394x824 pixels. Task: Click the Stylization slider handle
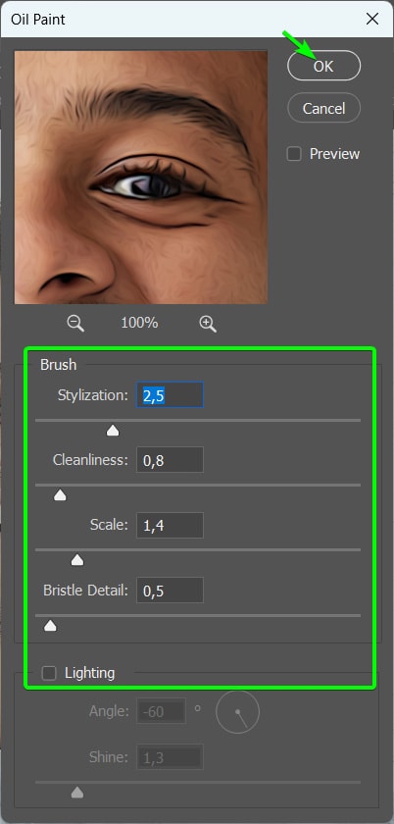point(113,432)
